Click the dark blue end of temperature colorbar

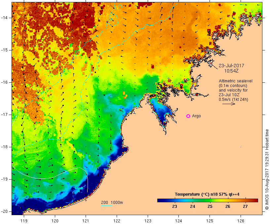160,200
